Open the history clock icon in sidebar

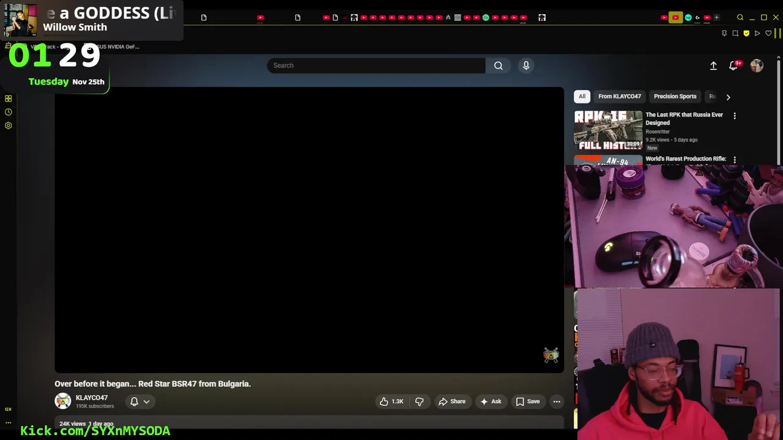coord(9,112)
